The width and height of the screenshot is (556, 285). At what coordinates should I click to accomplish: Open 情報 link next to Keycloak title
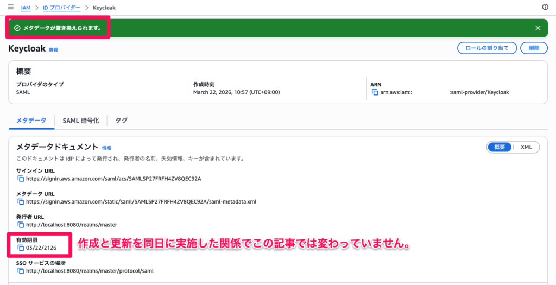point(53,49)
